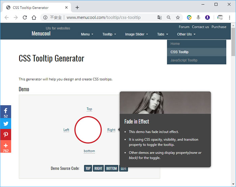Screen dimensions: 236x187
Task: Expand the Other UIs dropdown
Action: click(186, 34)
